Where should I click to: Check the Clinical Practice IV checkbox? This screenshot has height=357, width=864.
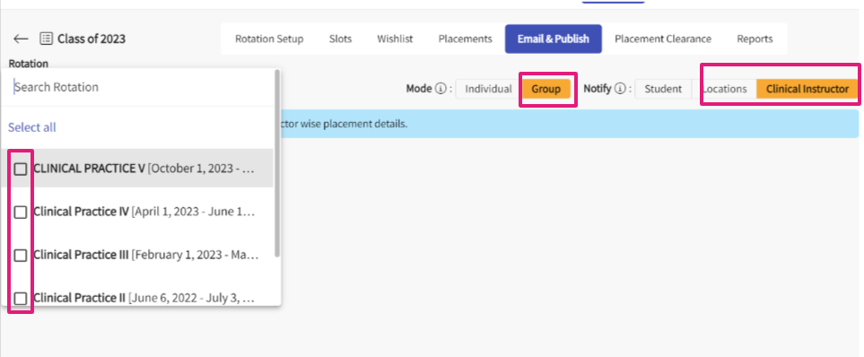(x=21, y=212)
